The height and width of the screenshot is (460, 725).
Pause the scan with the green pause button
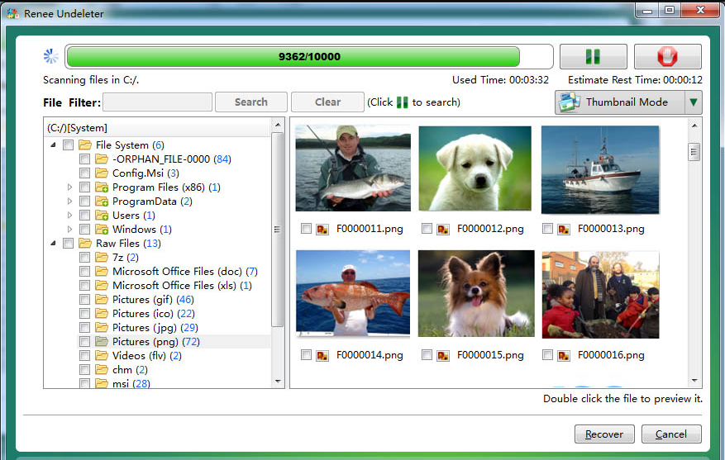click(x=593, y=57)
